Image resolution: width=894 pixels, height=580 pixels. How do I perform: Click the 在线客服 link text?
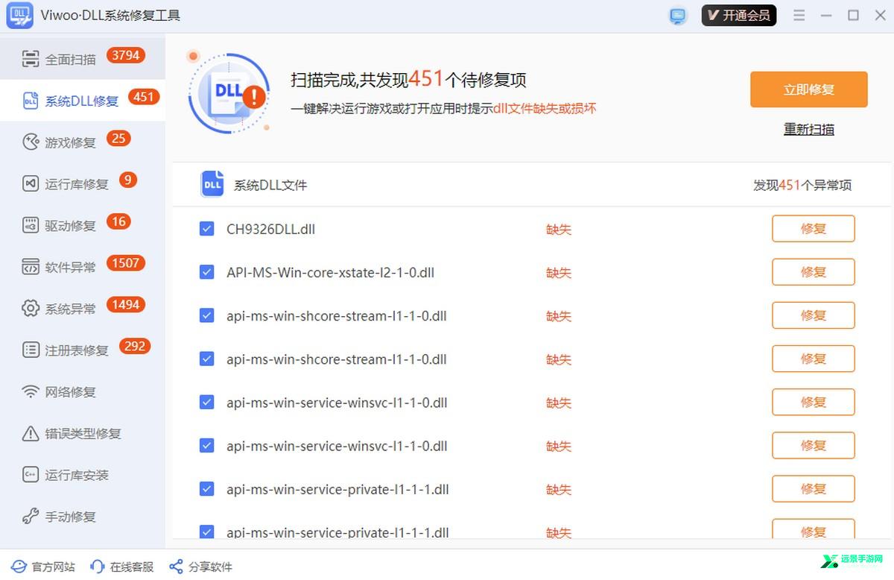pyautogui.click(x=132, y=567)
